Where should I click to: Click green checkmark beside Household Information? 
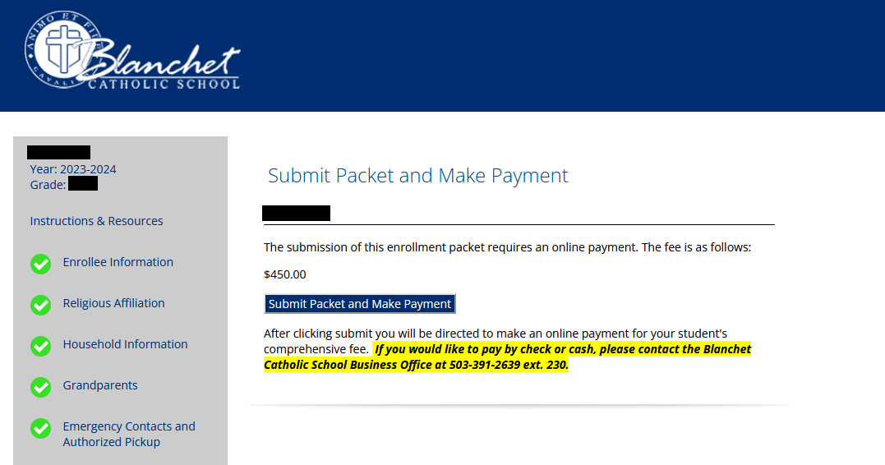(x=40, y=346)
